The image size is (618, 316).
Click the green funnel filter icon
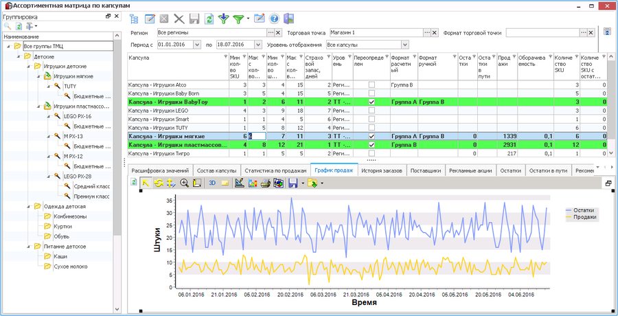coord(238,19)
